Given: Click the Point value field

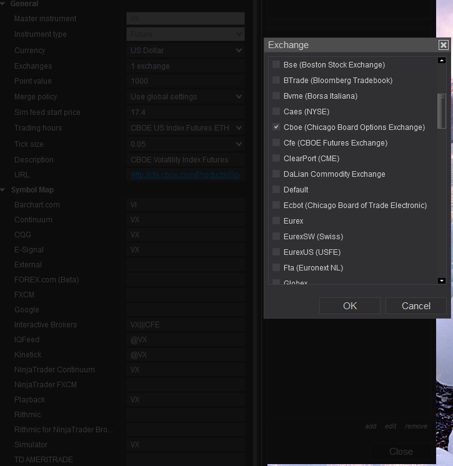Looking at the screenshot, I should (186, 81).
